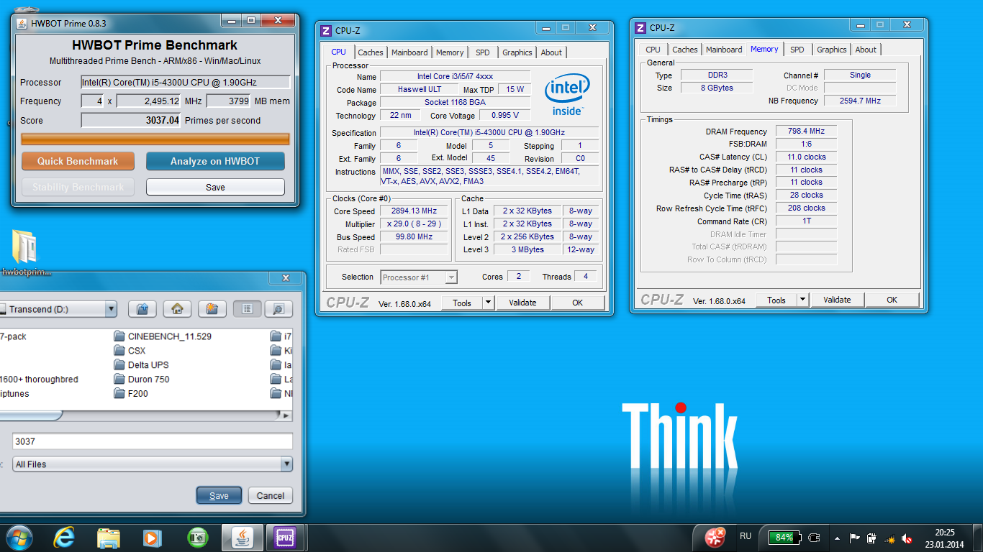Screen dimensions: 983x552
Task: Open the green camera app on taskbar
Action: point(197,538)
